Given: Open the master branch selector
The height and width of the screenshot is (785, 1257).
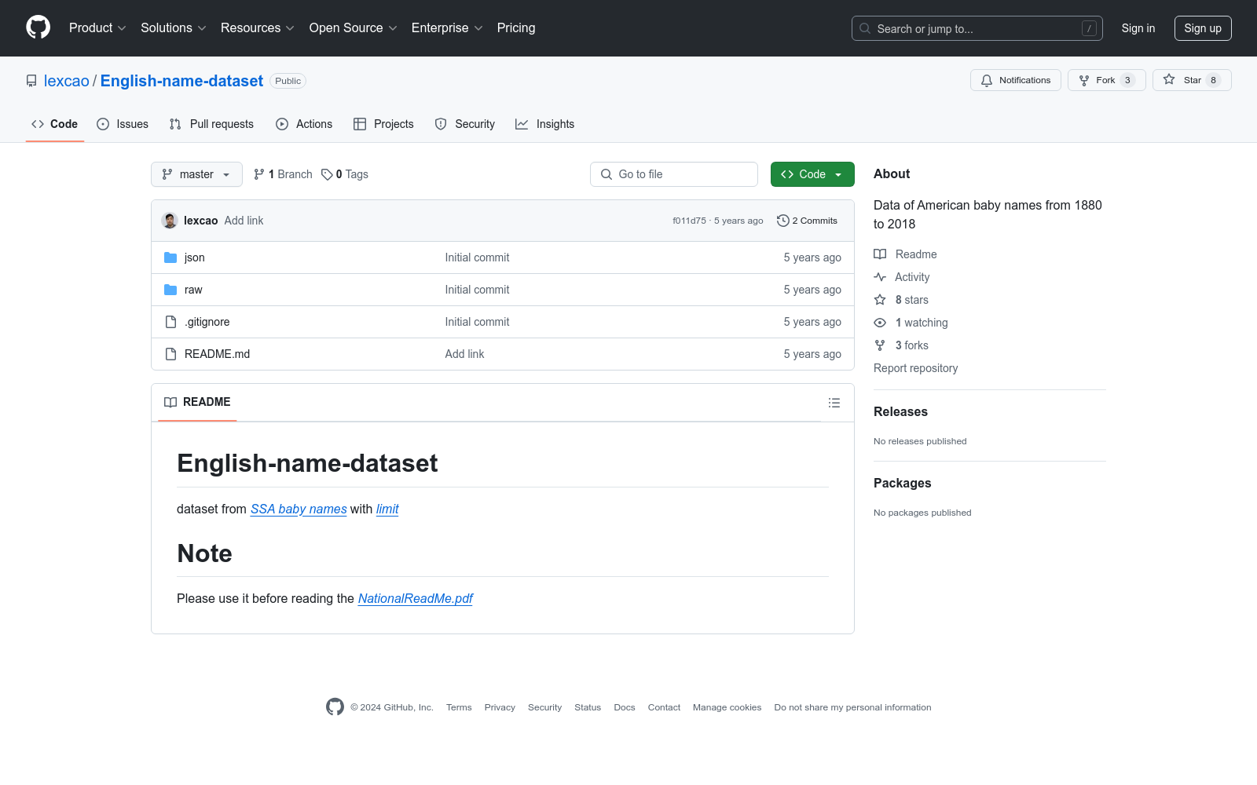Looking at the screenshot, I should coord(196,174).
